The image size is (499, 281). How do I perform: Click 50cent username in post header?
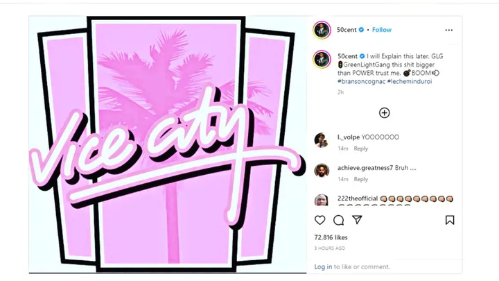tap(347, 30)
